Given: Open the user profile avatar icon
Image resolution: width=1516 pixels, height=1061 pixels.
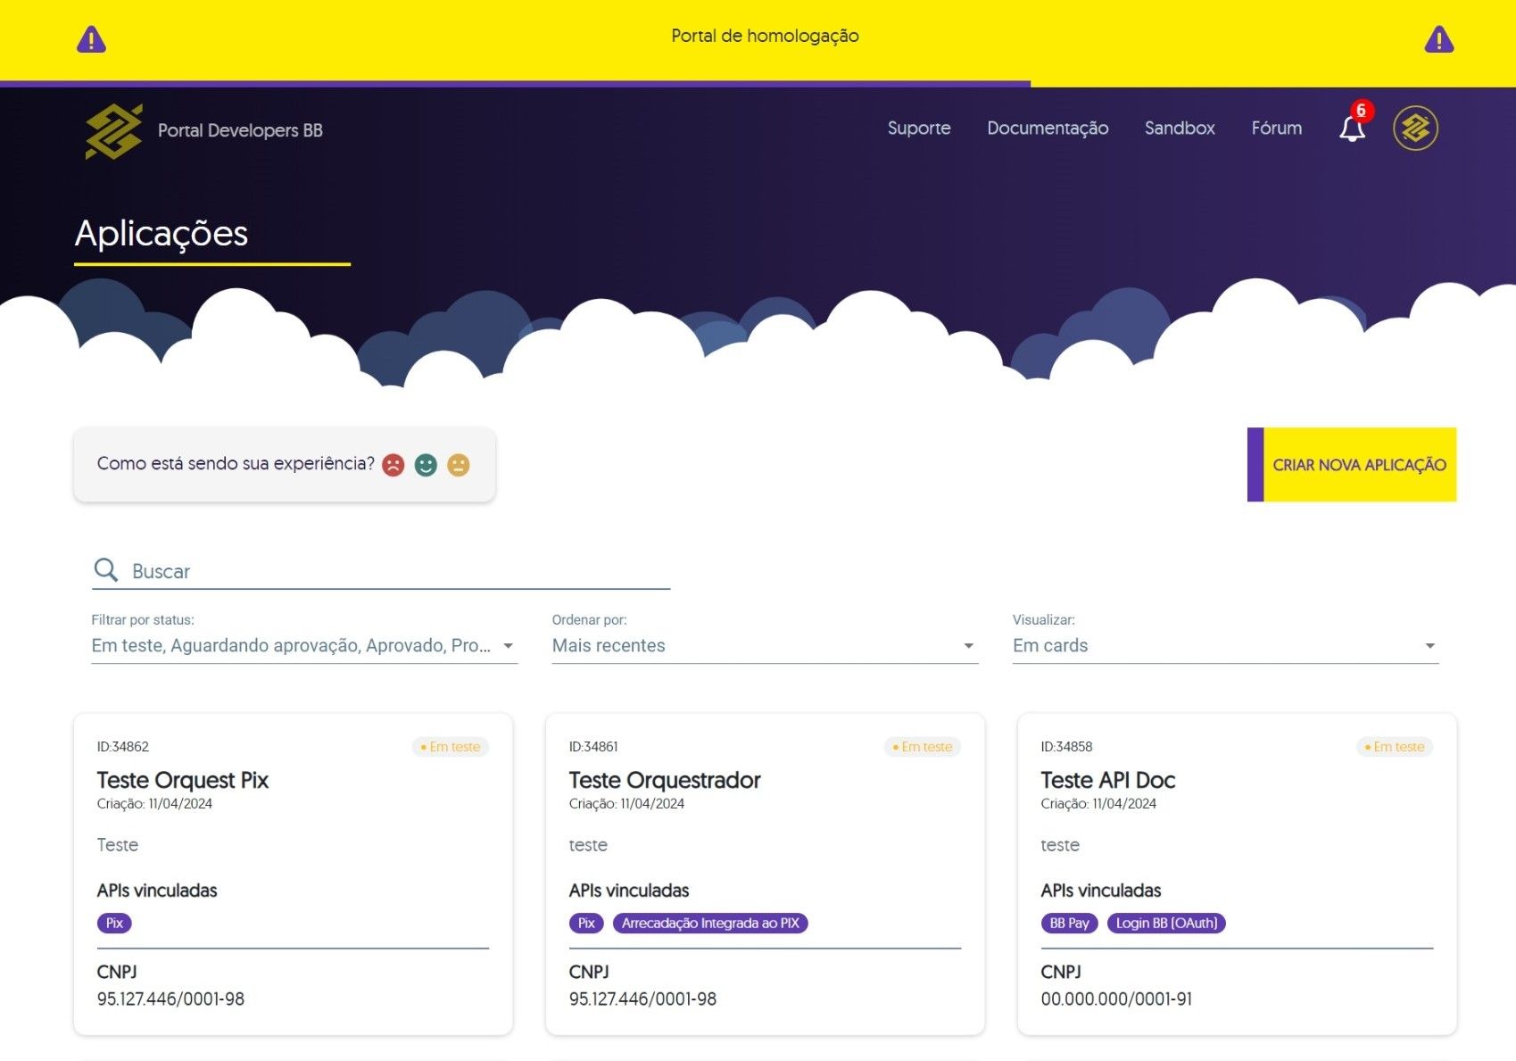Looking at the screenshot, I should pyautogui.click(x=1415, y=128).
